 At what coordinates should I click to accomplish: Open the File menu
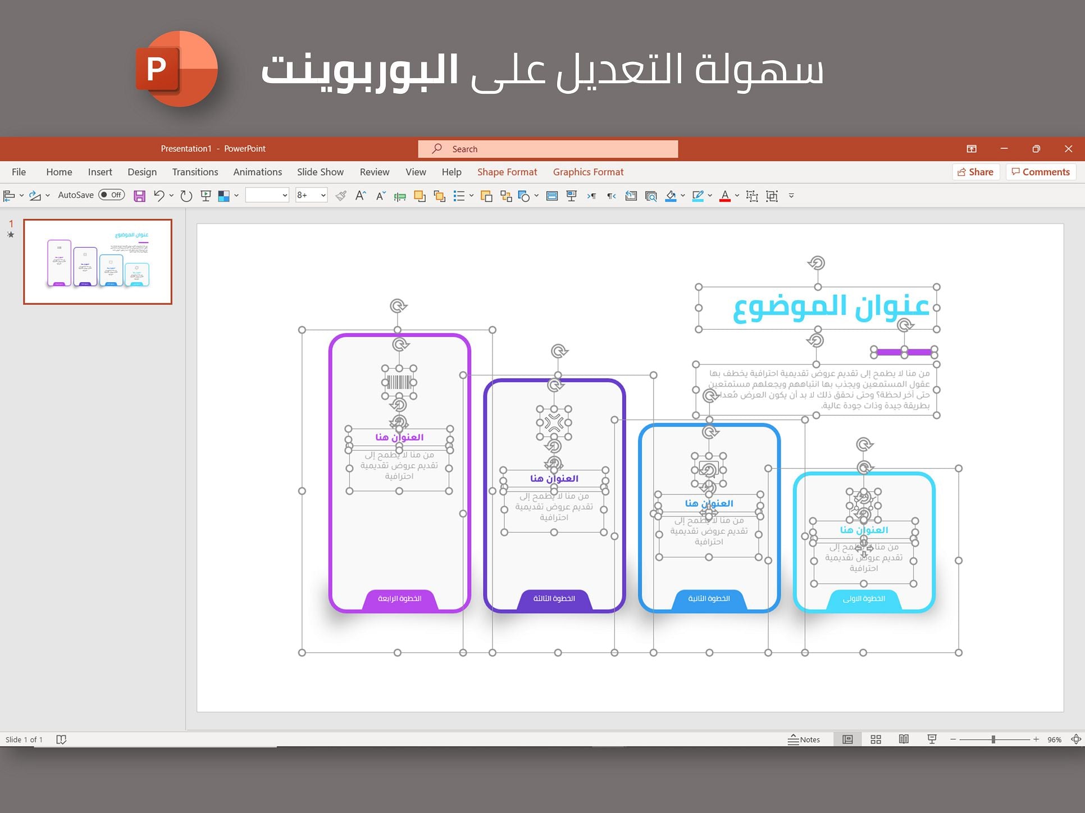click(x=19, y=172)
